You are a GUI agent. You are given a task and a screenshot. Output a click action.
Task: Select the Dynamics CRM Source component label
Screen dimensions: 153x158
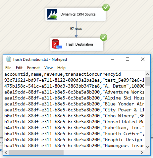78,14
